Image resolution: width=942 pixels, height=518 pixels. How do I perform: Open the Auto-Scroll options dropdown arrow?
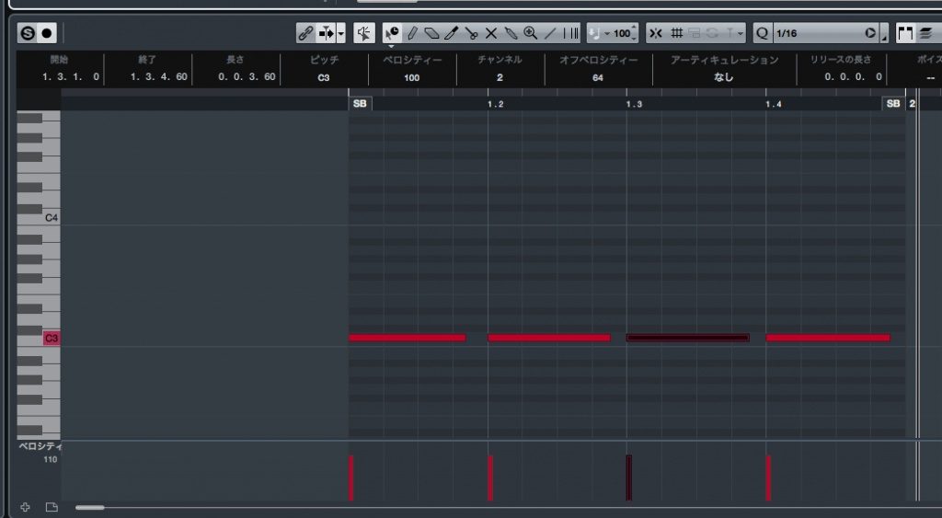coord(340,33)
